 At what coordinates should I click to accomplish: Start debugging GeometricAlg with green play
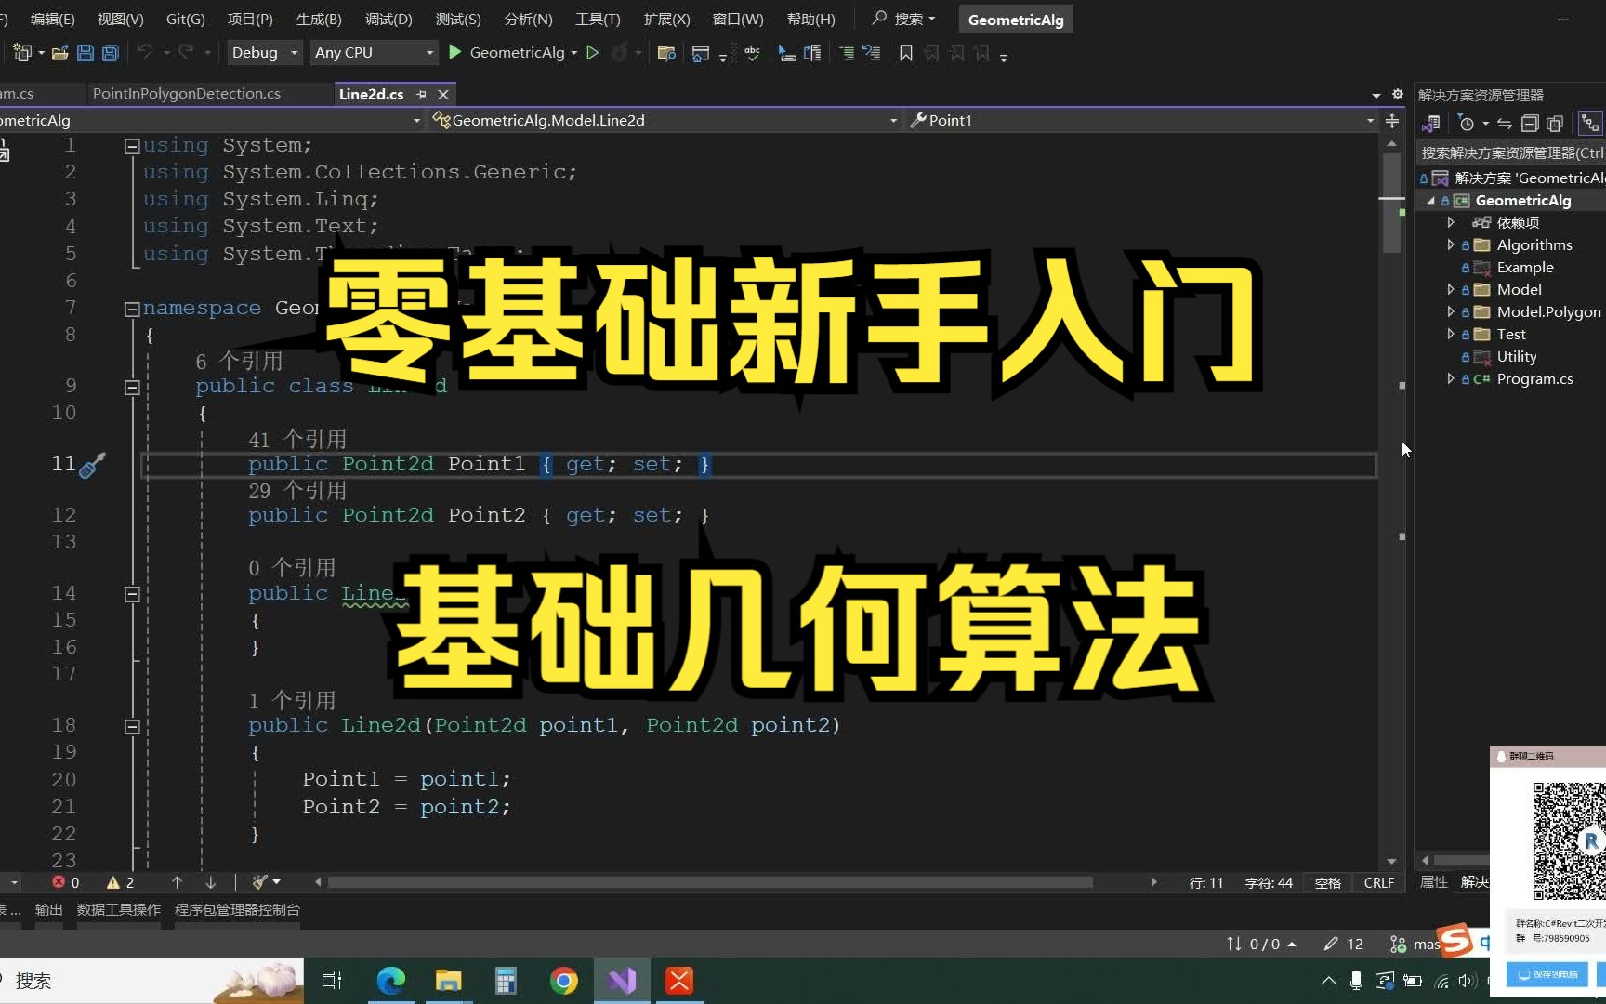[x=455, y=53]
